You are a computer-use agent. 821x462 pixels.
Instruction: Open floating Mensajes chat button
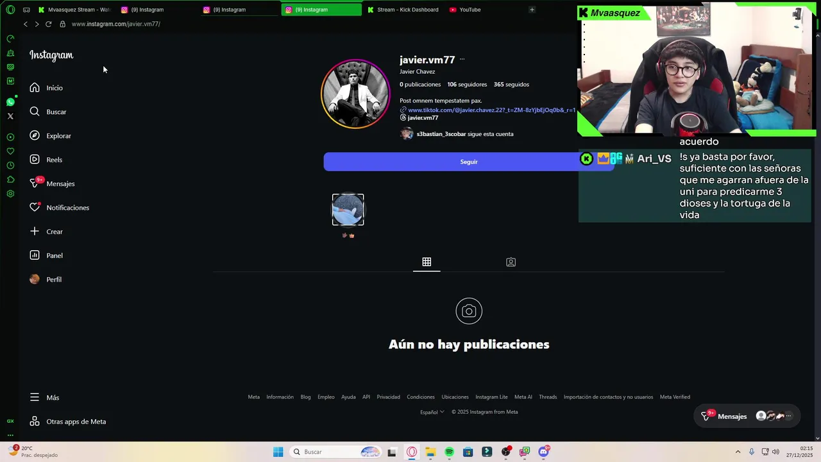(x=747, y=416)
